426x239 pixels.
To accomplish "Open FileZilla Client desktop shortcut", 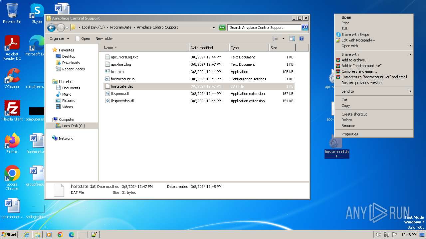I will click(12, 111).
